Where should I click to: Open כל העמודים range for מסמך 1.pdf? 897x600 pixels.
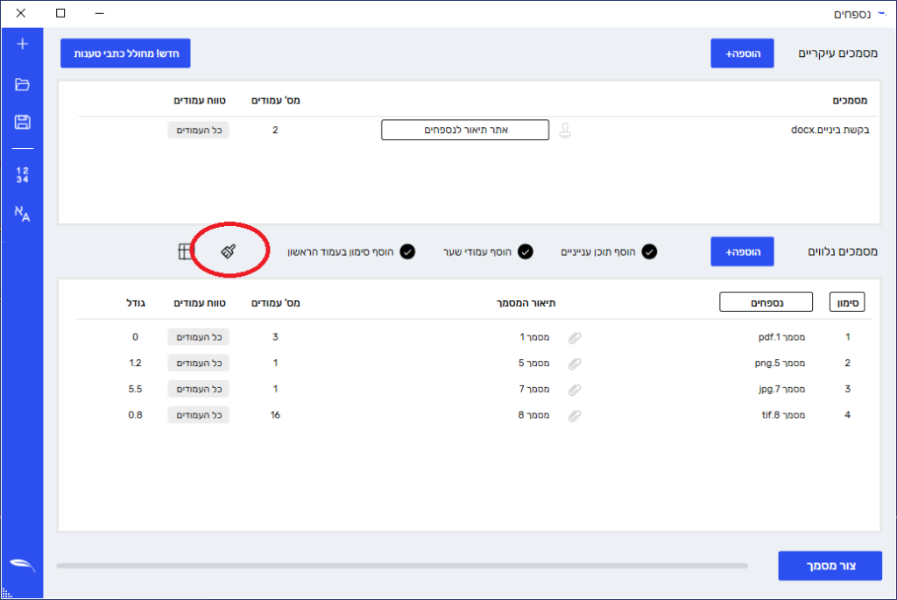(x=198, y=337)
